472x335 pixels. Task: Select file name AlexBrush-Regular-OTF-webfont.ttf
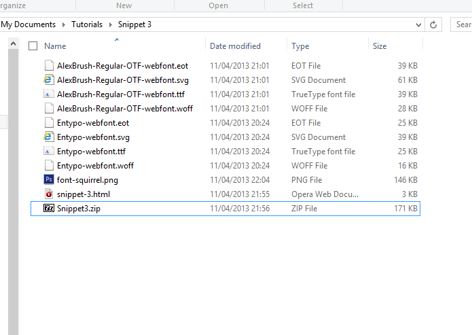click(121, 94)
